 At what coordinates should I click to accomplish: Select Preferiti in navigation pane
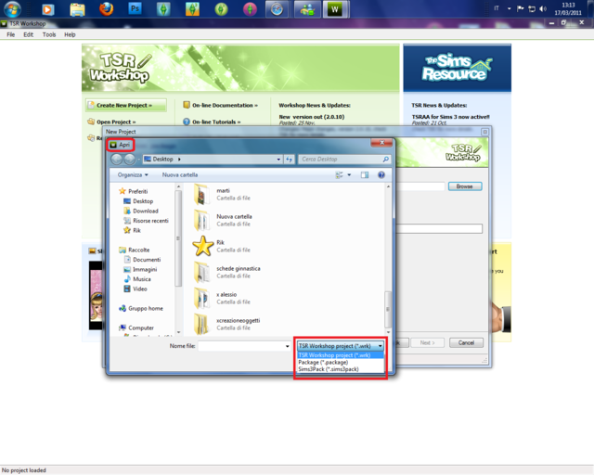click(137, 191)
